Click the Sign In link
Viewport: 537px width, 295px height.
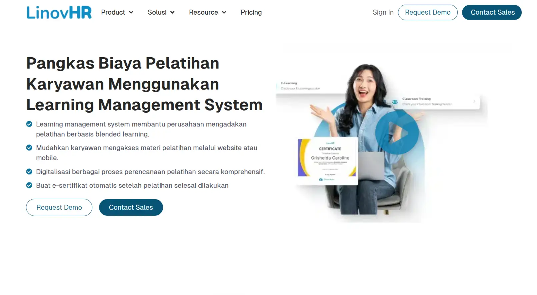coord(383,12)
